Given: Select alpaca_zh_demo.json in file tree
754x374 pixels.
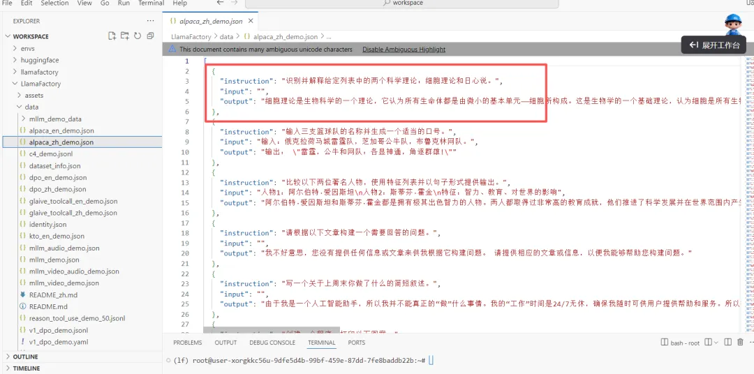Looking at the screenshot, I should (61, 142).
